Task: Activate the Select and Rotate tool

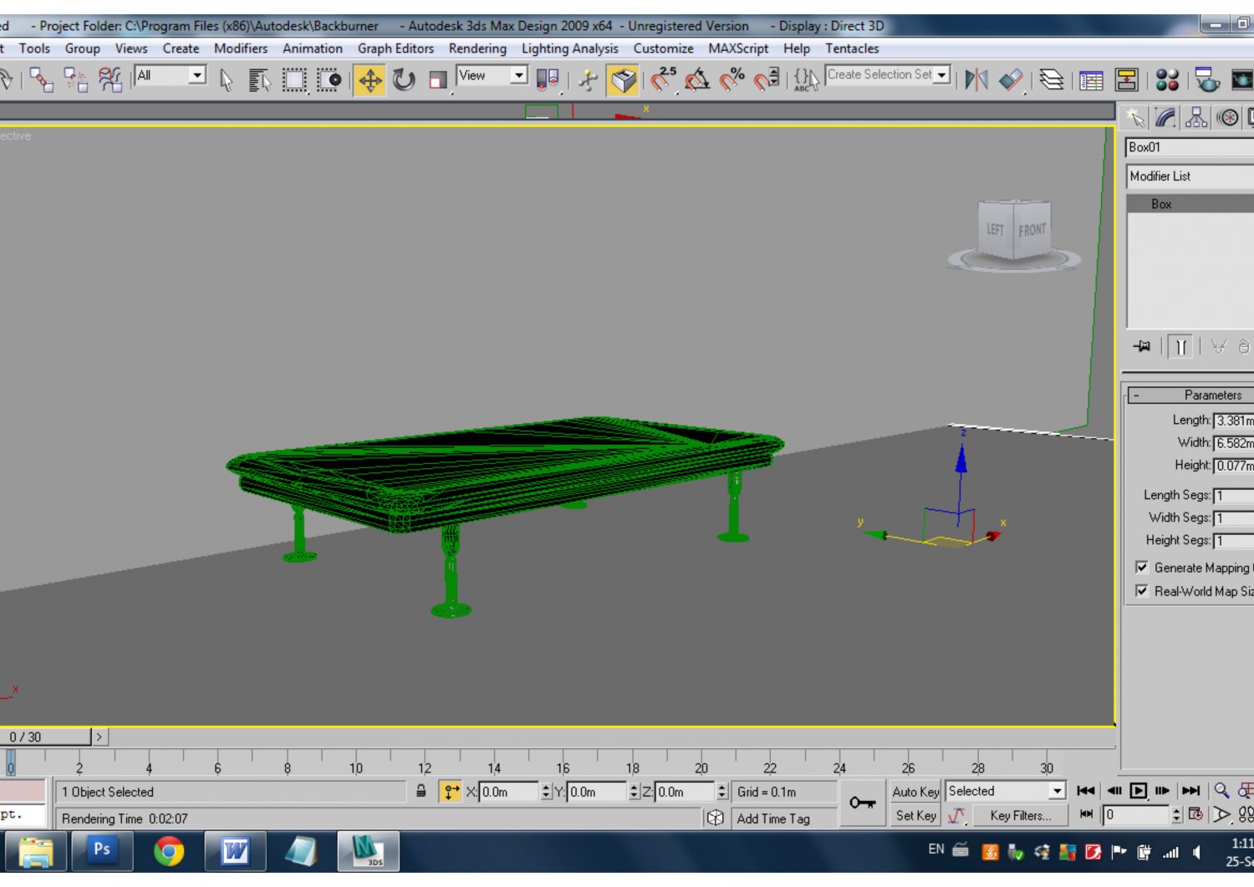Action: pyautogui.click(x=405, y=80)
